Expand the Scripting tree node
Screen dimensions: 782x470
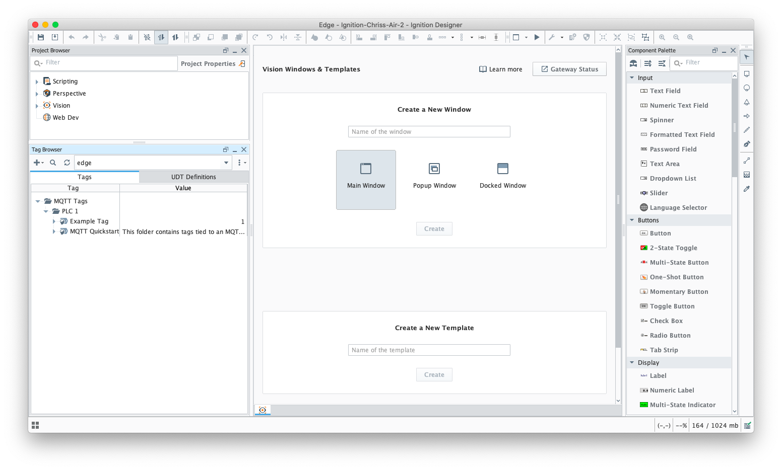click(x=37, y=82)
